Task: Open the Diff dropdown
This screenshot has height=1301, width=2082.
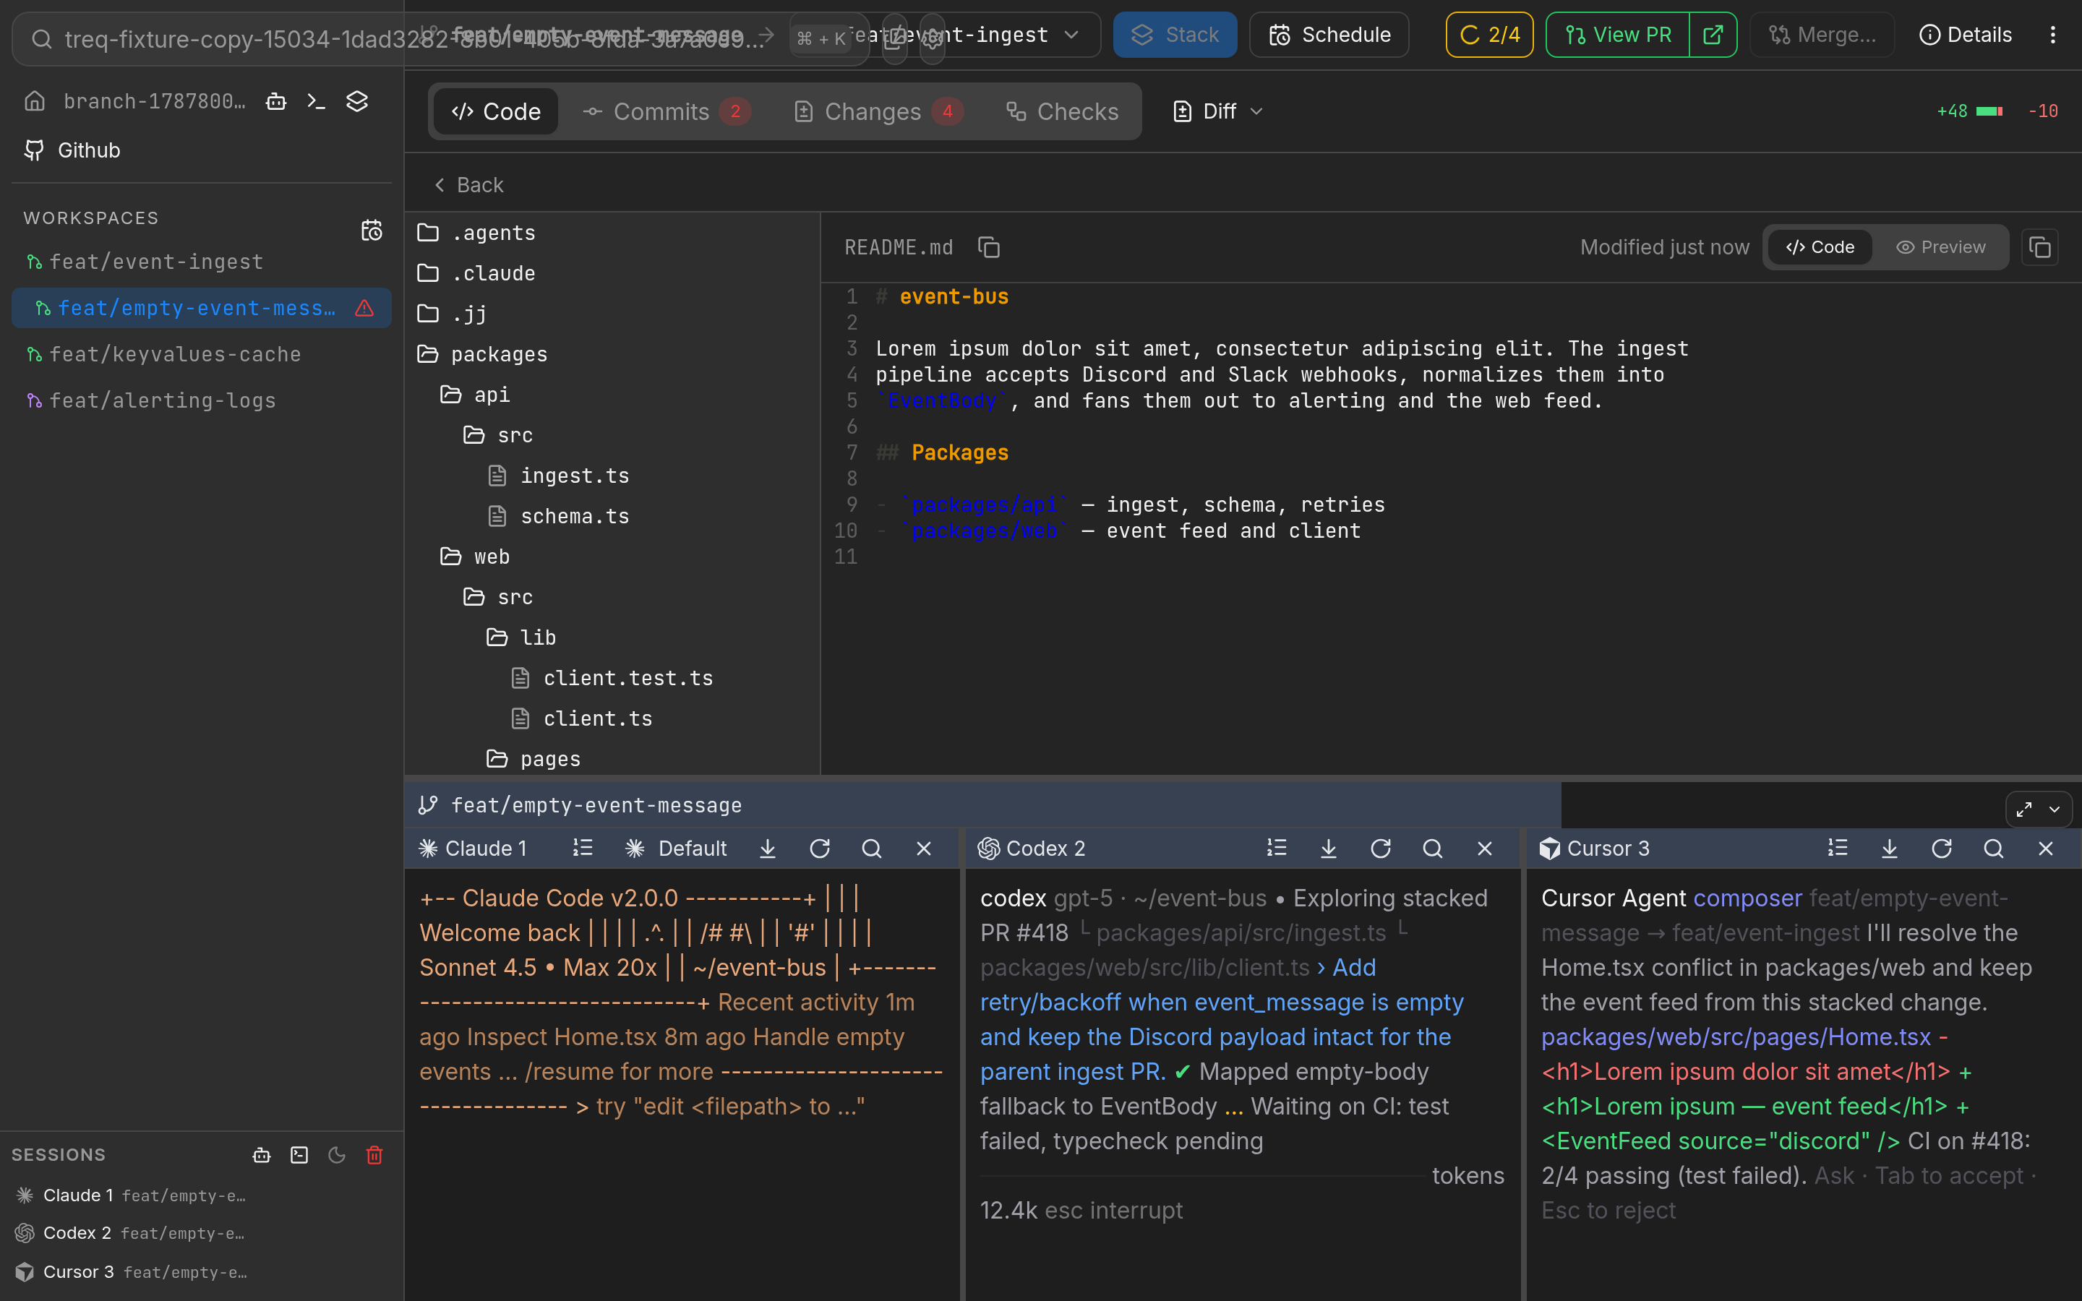Action: 1217,111
